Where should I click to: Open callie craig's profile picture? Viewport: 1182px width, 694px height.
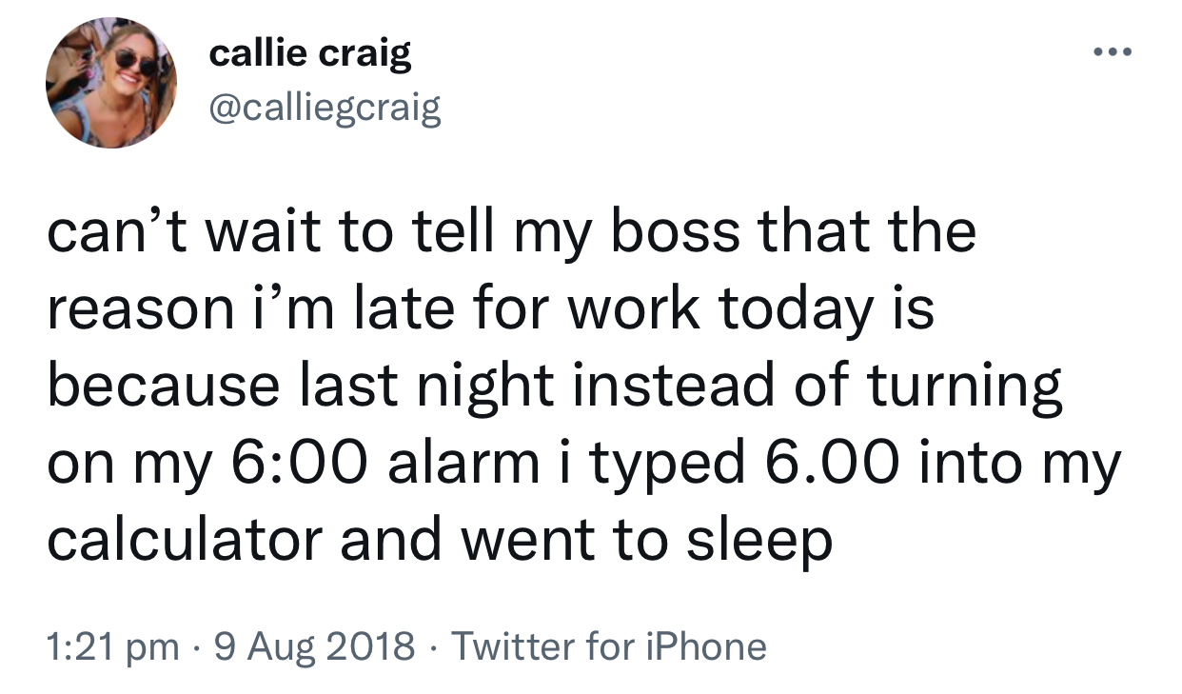point(111,83)
